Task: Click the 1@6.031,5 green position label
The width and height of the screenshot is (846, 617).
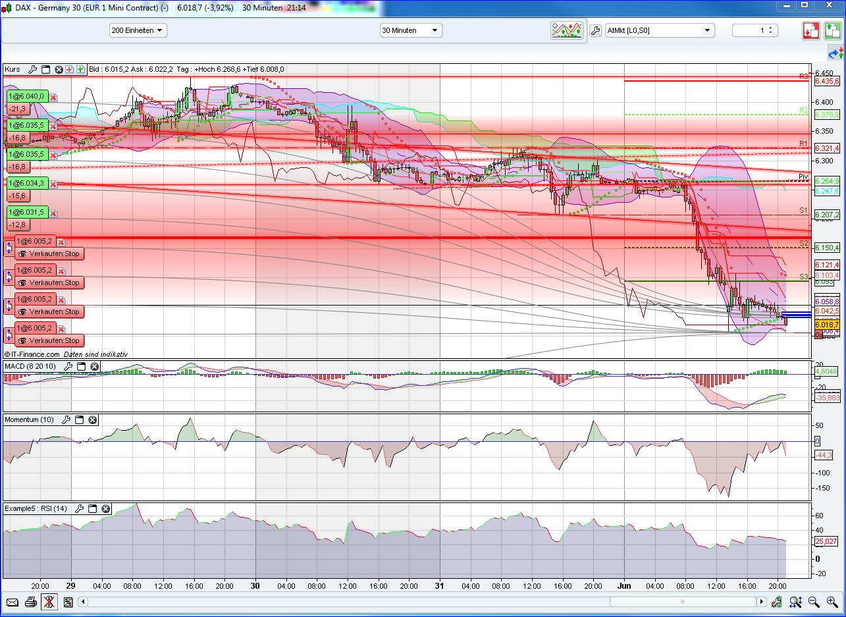Action: [x=27, y=213]
